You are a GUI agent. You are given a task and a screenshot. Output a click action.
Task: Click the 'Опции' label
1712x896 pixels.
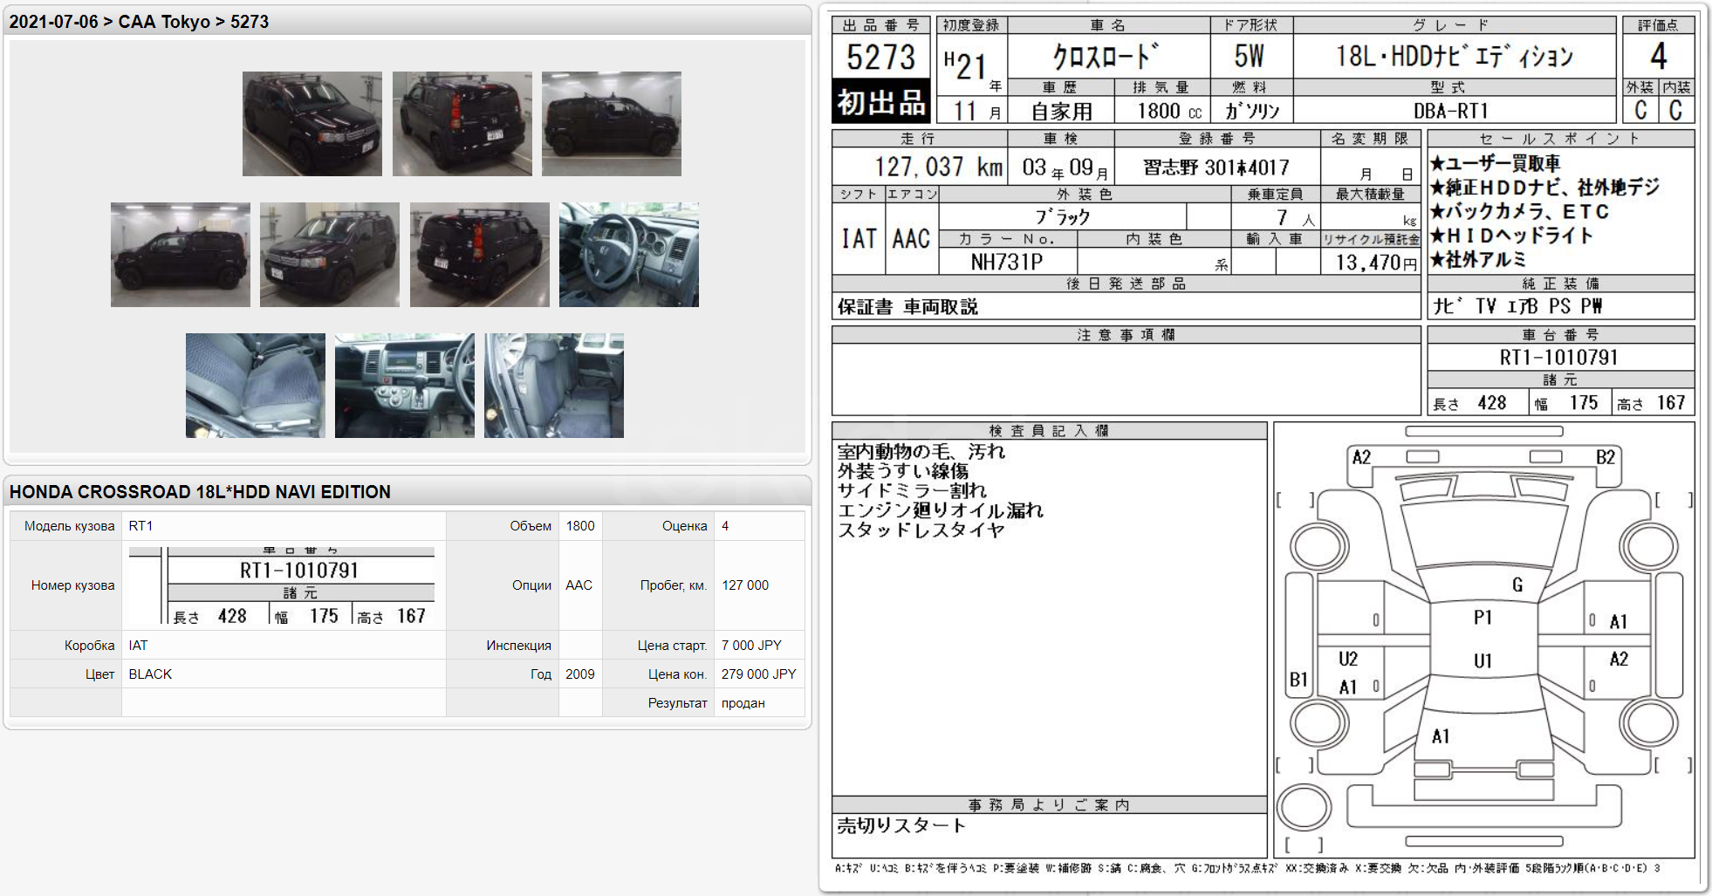pyautogui.click(x=532, y=585)
